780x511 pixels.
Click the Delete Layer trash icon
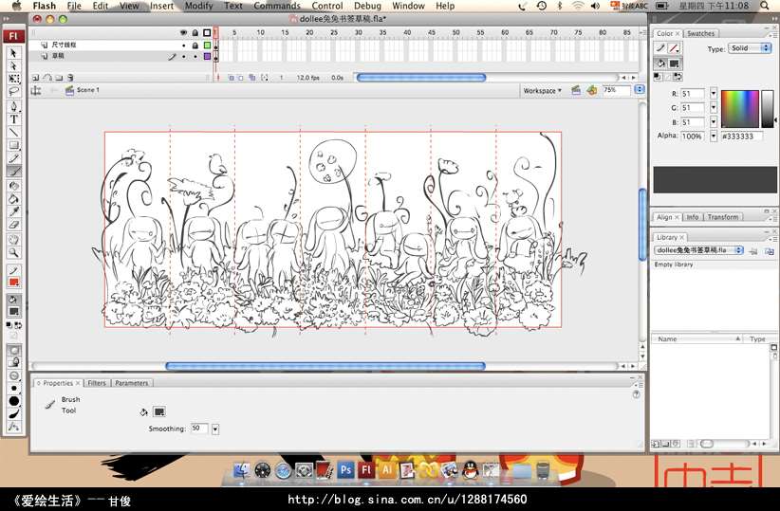pyautogui.click(x=70, y=78)
